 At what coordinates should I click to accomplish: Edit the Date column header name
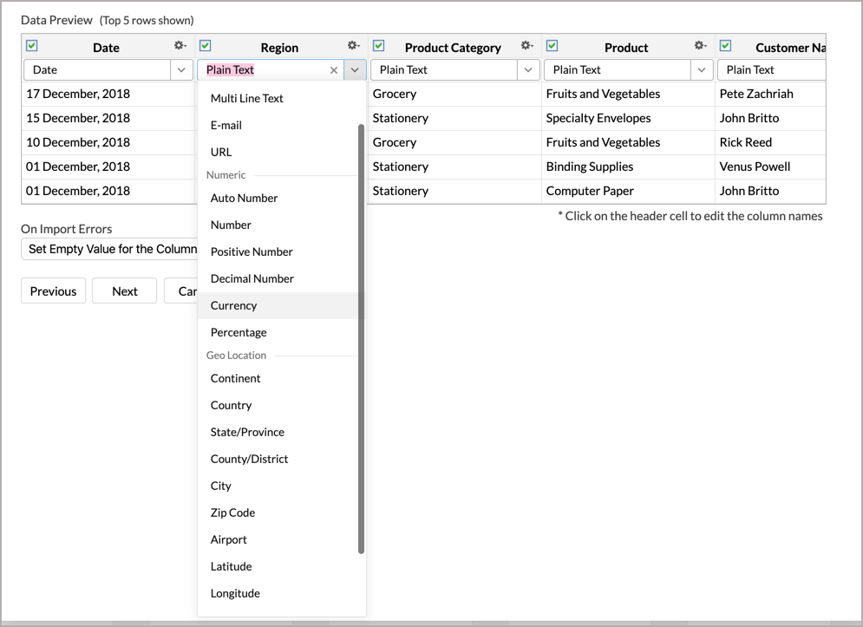pyautogui.click(x=106, y=48)
